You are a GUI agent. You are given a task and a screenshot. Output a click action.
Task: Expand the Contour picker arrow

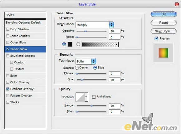(x=86, y=97)
